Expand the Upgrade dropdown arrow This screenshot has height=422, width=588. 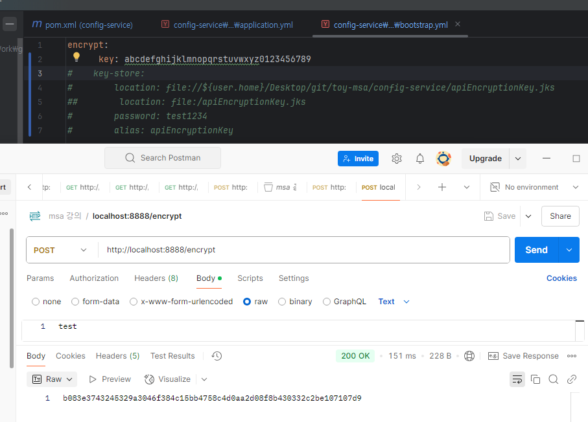coord(518,159)
